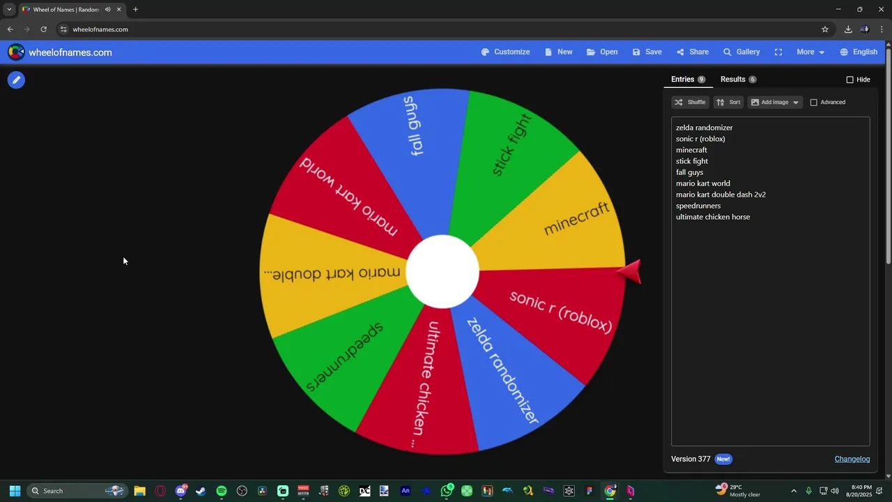The image size is (892, 502).
Task: Click the wheelofnames.com logo icon
Action: pyautogui.click(x=16, y=52)
